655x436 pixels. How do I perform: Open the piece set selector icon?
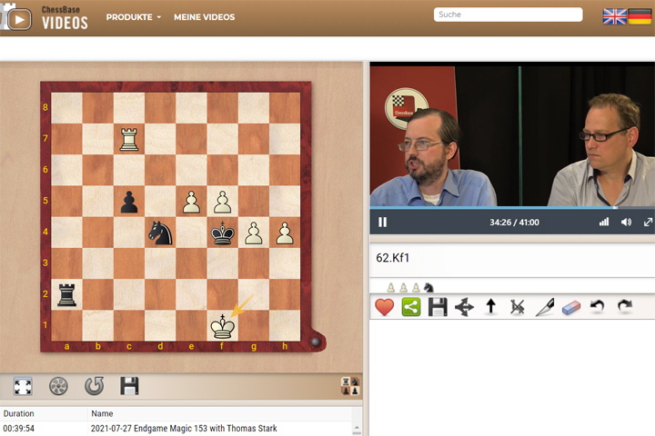(x=349, y=386)
